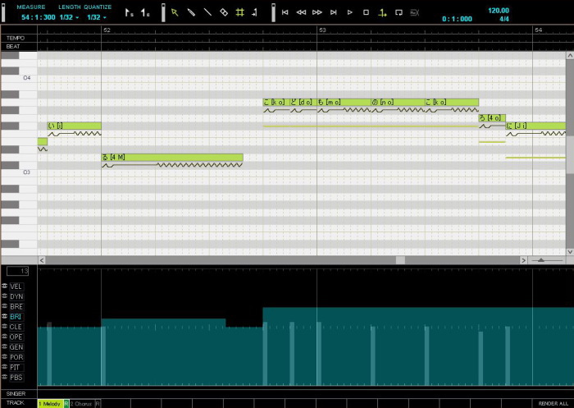Select the る [4 M] note
Screen dimensions: 574x408
(x=172, y=158)
